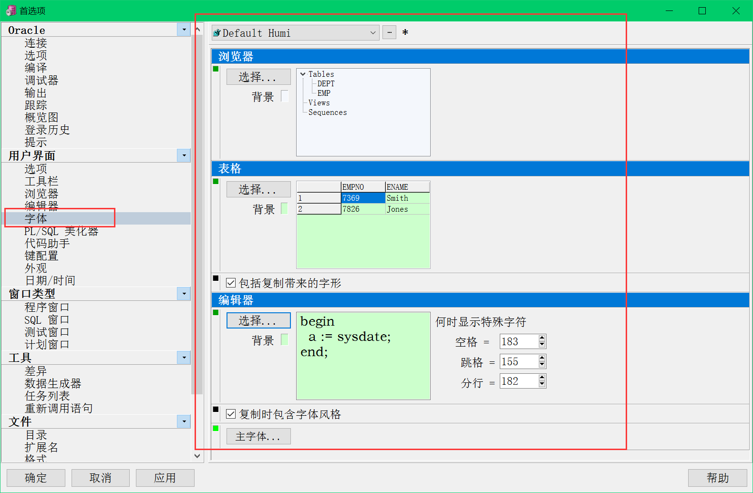Click the 确定 button
Viewport: 753px width, 493px height.
pos(36,478)
